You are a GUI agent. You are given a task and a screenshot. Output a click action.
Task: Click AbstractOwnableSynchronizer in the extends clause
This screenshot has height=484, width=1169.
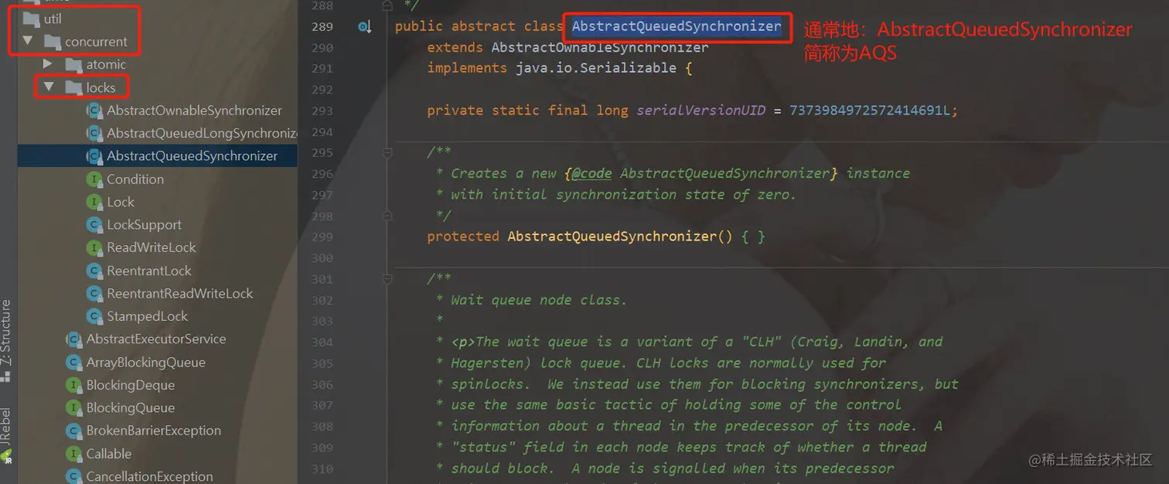tap(600, 47)
